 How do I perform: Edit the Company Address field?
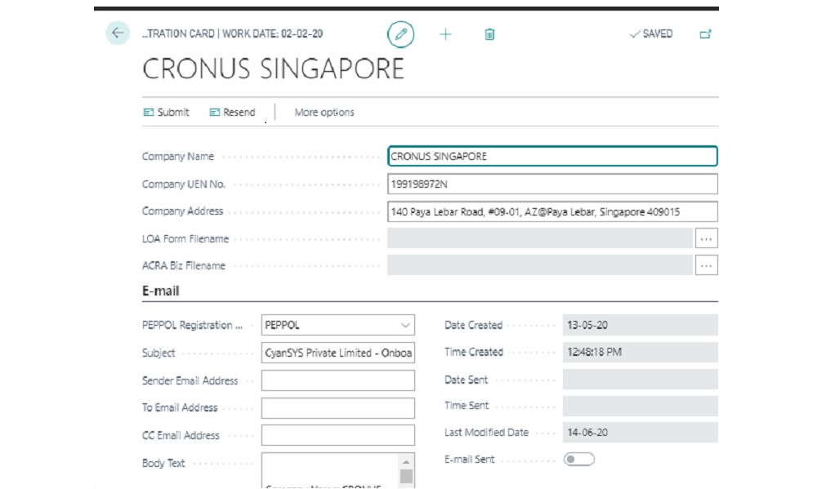point(552,212)
